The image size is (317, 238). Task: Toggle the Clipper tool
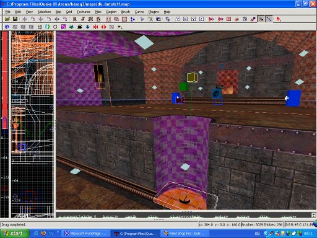132,19
